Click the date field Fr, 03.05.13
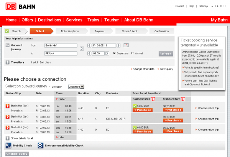230x157 pixels. [x=104, y=46]
